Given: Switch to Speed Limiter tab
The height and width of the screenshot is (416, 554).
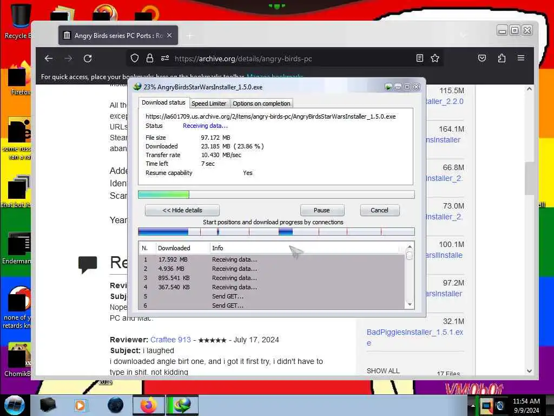Looking at the screenshot, I should [209, 103].
